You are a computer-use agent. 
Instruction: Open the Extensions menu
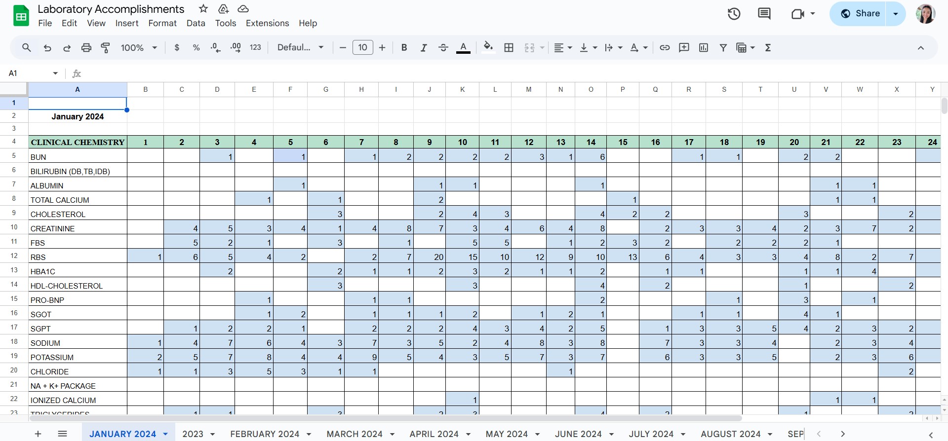(x=267, y=23)
